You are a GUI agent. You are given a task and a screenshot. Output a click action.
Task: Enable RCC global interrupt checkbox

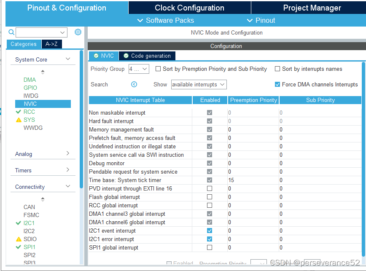tap(210, 205)
